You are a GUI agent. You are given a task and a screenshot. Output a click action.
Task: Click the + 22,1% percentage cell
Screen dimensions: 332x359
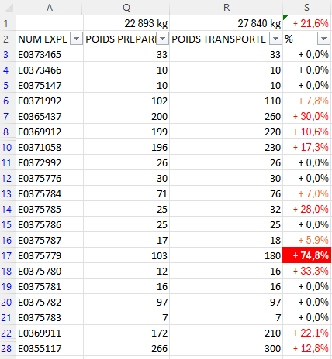(307, 333)
